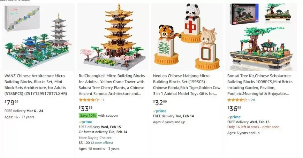Click the star rating of Yellow Crane Tower
303x158 pixels.
(89, 100)
